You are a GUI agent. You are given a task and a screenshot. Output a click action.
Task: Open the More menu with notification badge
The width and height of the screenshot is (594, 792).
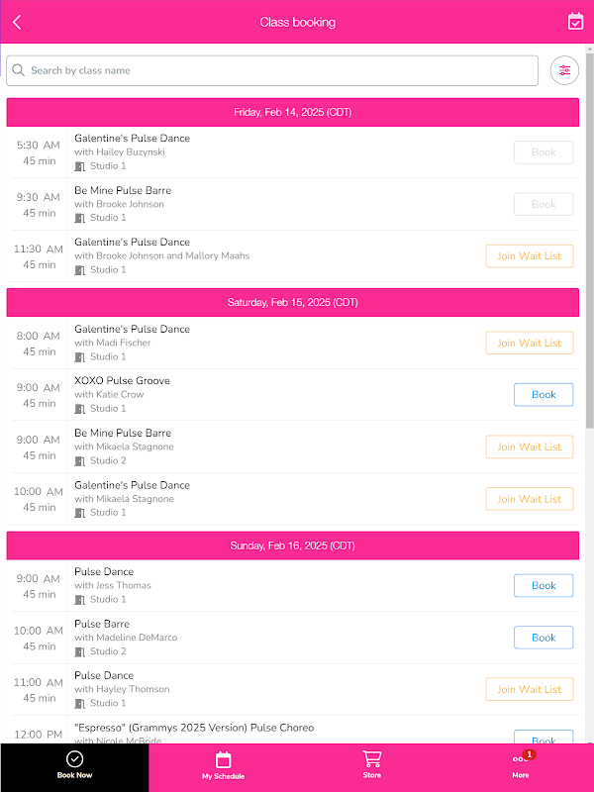pos(521,760)
